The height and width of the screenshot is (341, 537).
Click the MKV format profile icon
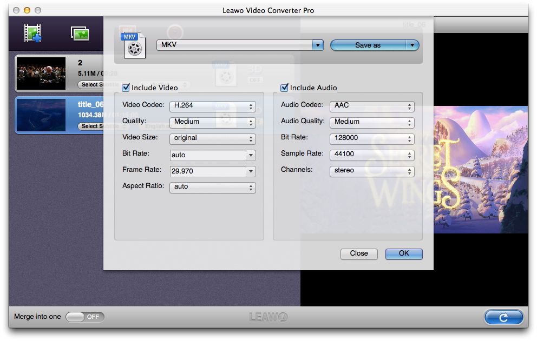click(133, 45)
